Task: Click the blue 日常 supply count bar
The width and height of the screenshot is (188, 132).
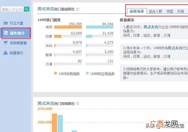Action: (89, 36)
